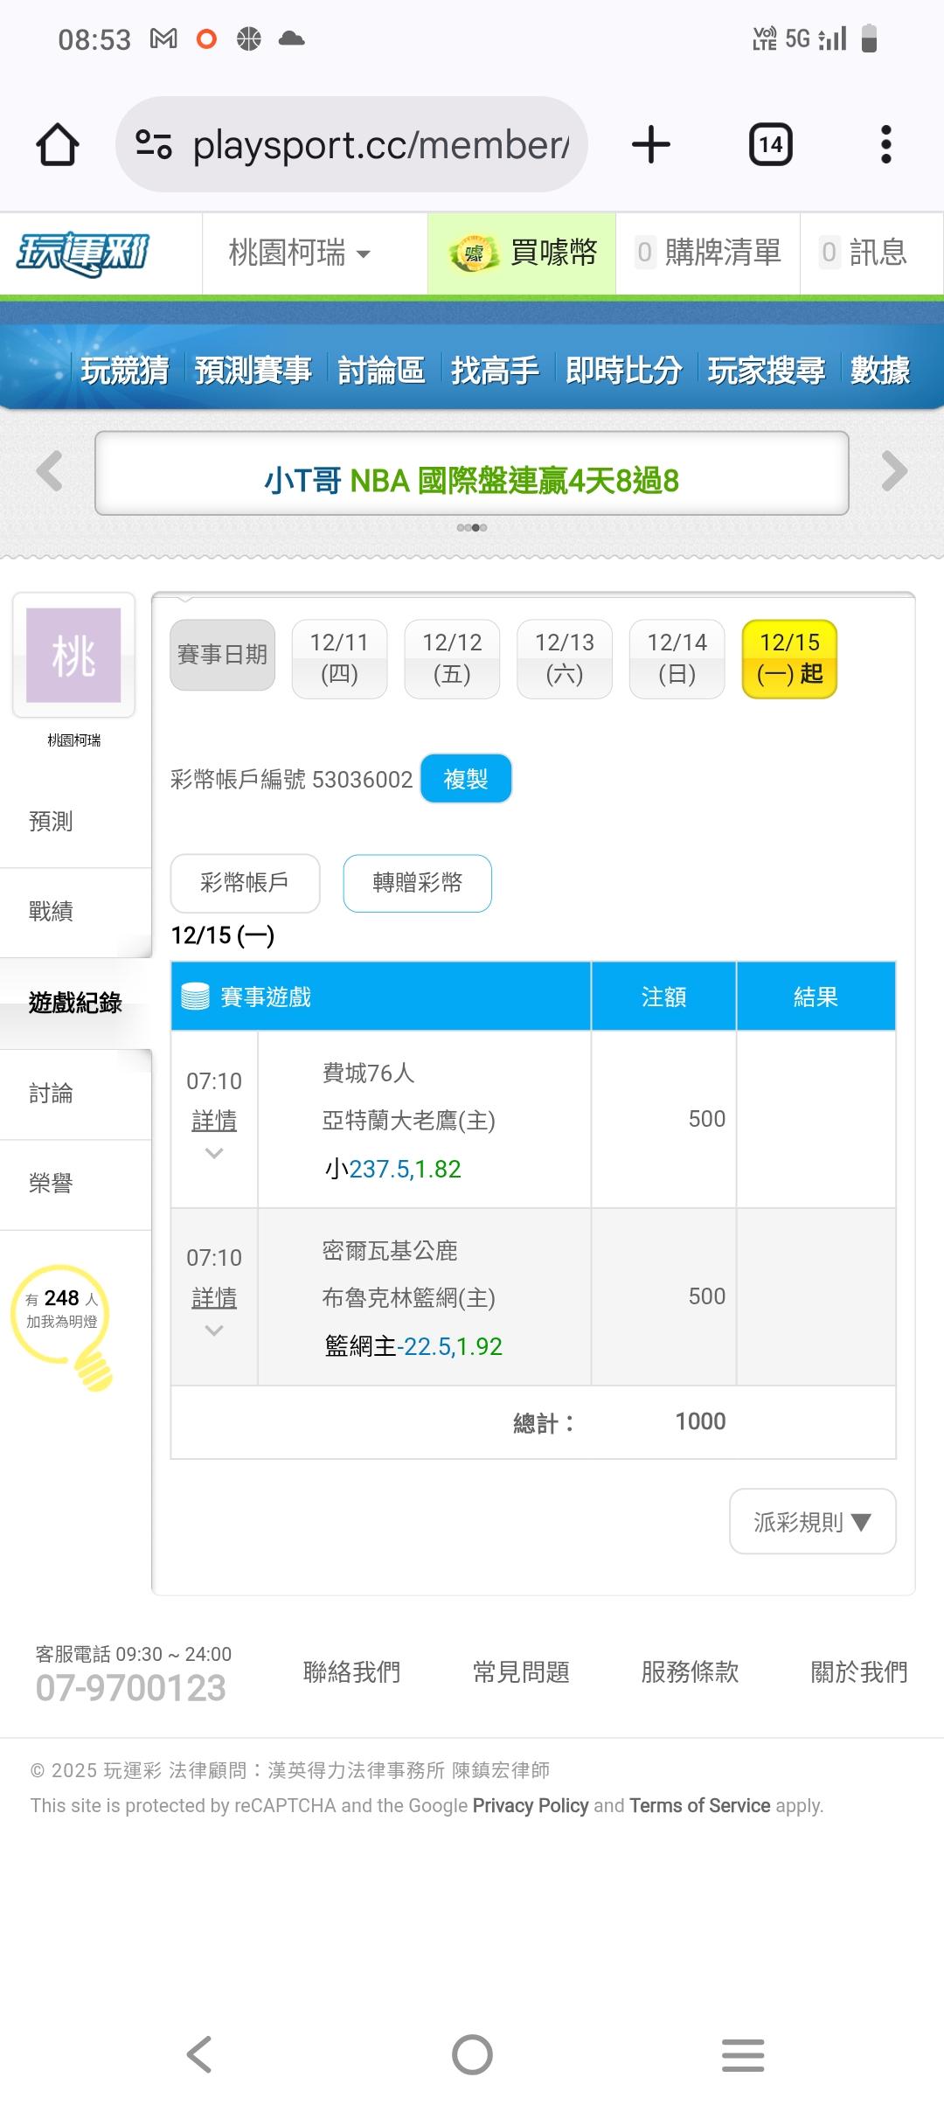Click the 複製 button

(x=465, y=779)
